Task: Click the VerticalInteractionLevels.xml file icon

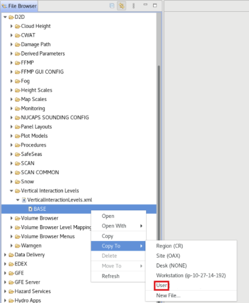Action: tap(24, 200)
